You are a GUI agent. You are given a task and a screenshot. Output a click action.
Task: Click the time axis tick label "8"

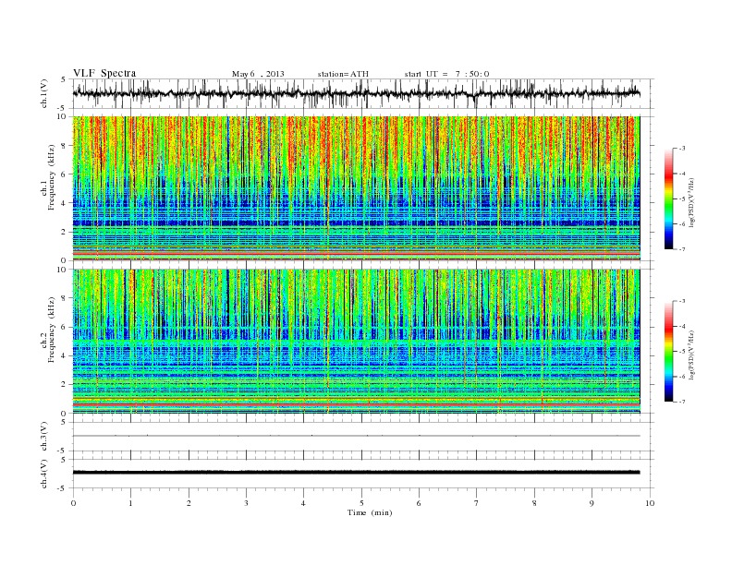[x=534, y=503]
